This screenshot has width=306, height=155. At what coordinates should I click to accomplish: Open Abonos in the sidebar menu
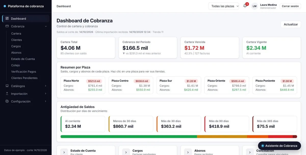16,53
